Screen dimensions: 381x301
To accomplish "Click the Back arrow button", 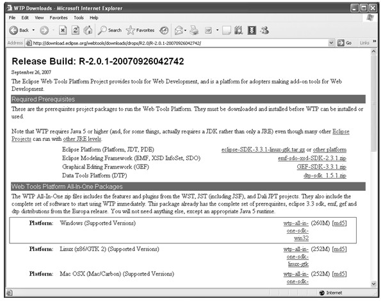I will [x=19, y=30].
